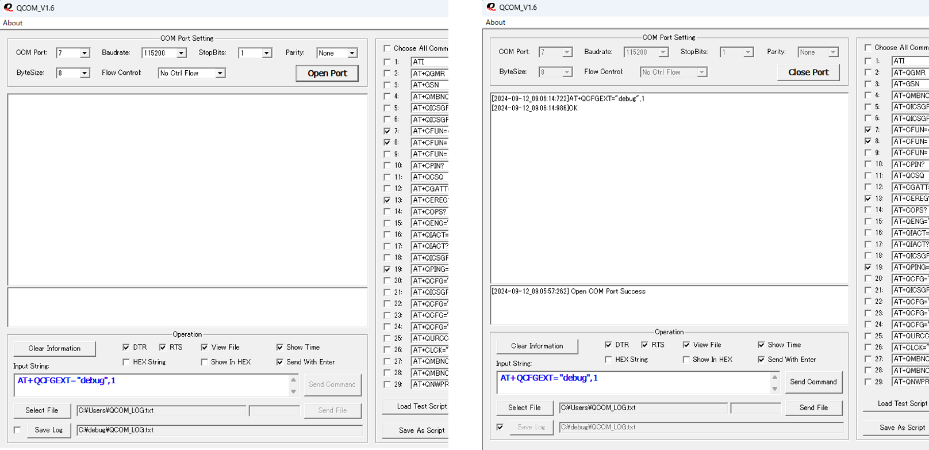929x450 pixels.
Task: Open the Flow Control dropdown in the left window
Action: coord(220,73)
